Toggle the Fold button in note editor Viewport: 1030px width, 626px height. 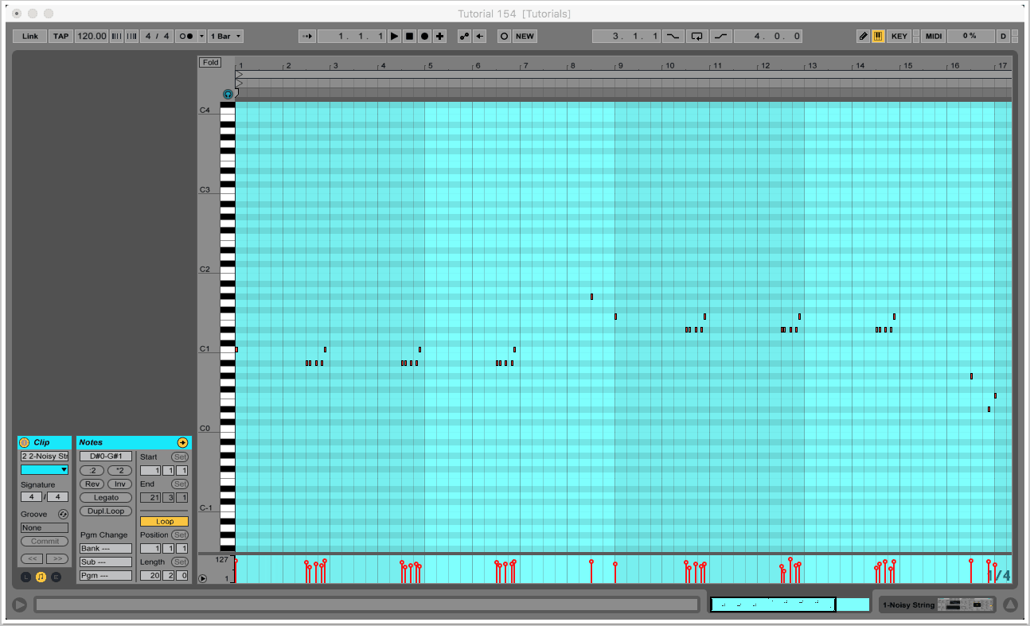[x=210, y=62]
